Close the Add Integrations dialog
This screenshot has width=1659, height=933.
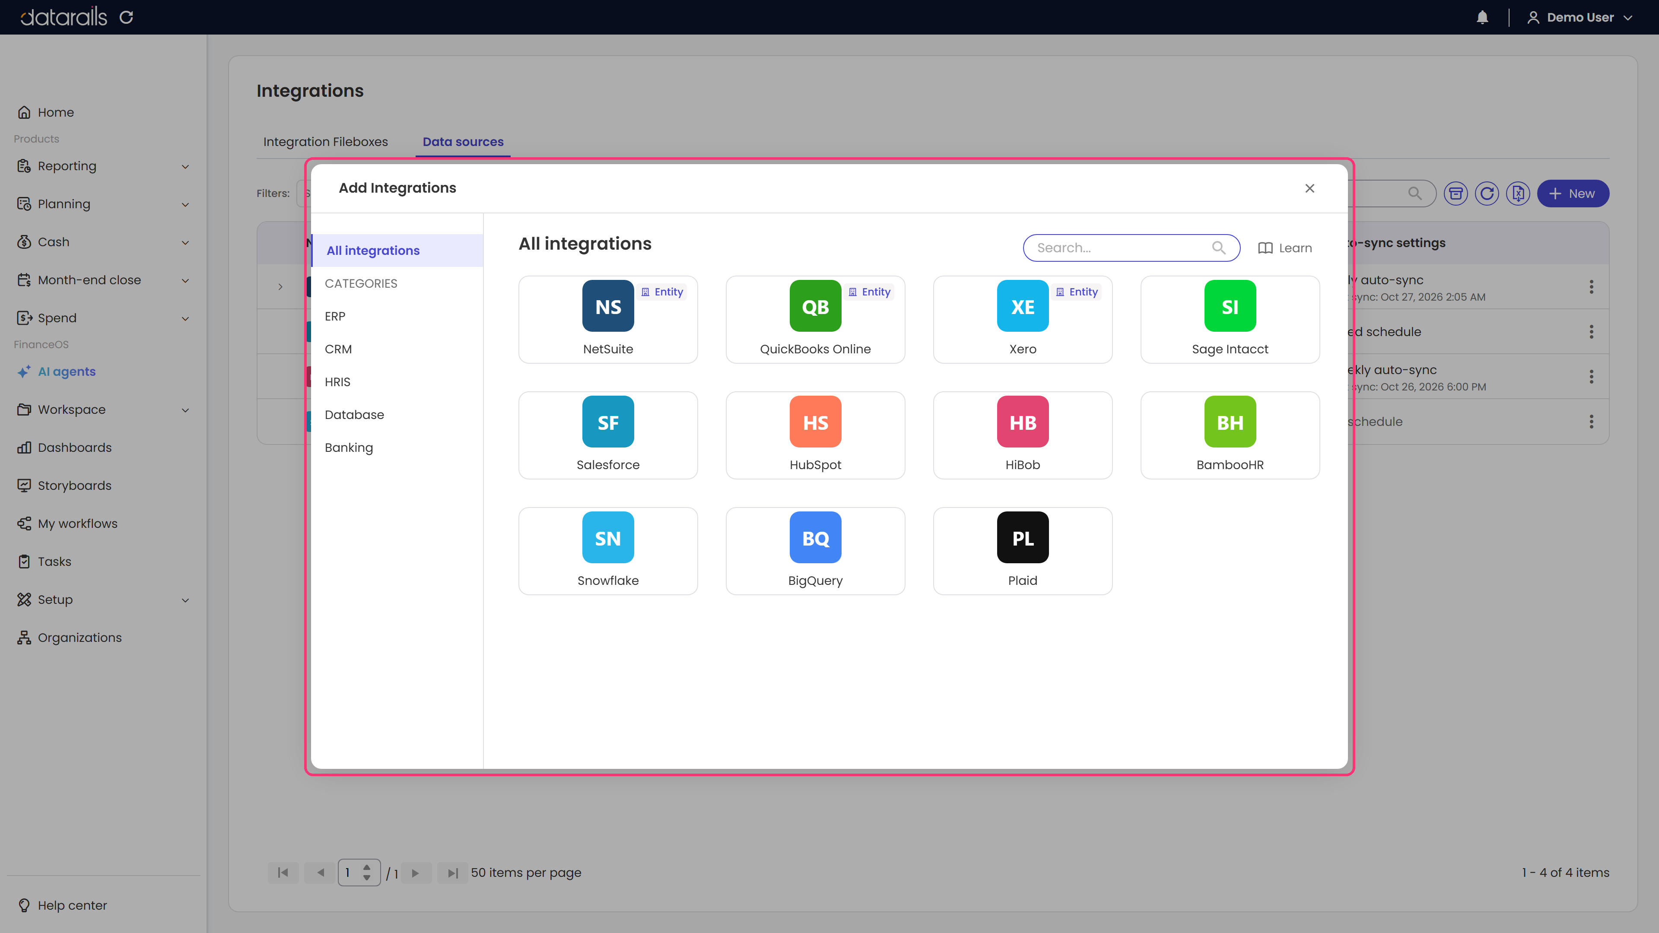pyautogui.click(x=1309, y=188)
